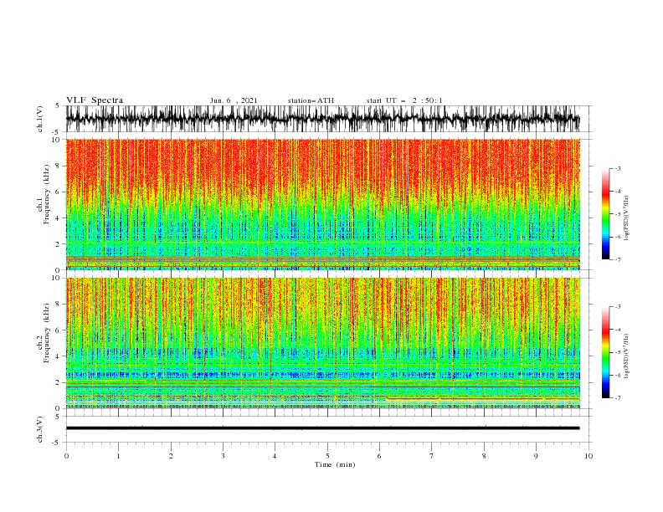Click the "ch.1(V)" axis label

(x=40, y=119)
